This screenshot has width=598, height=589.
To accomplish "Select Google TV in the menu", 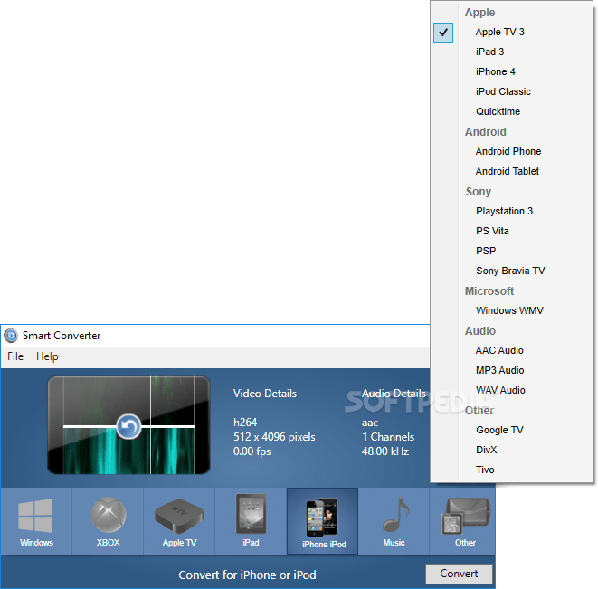I will 511,430.
